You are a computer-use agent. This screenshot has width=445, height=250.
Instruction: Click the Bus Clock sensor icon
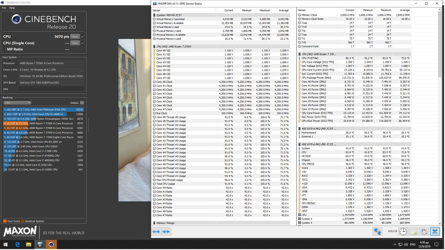(x=154, y=113)
